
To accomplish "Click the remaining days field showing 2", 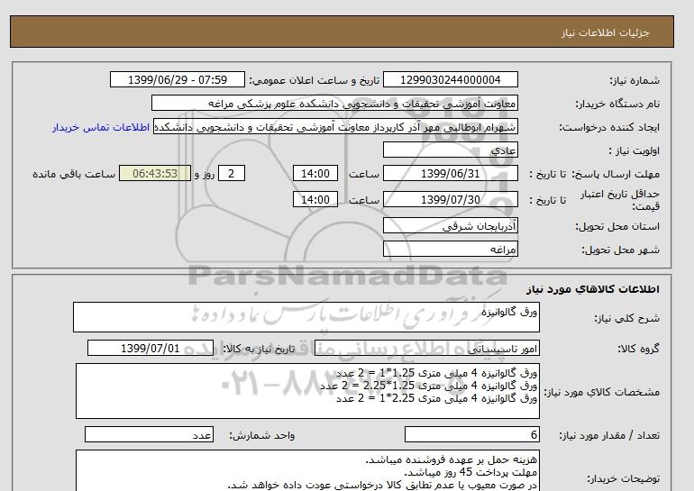I will 231,173.
